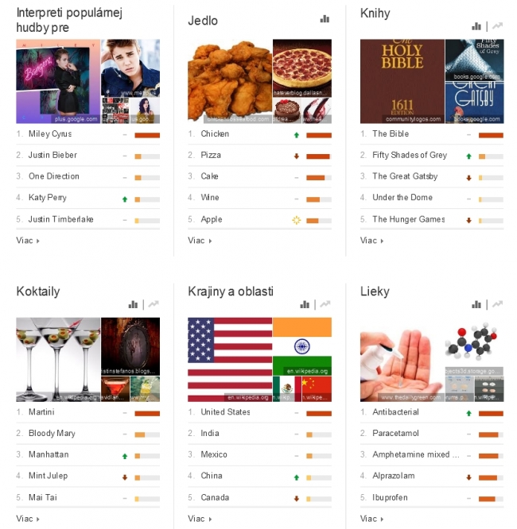Open the Miley Cyrus list entry
517x529 pixels.
click(x=87, y=134)
